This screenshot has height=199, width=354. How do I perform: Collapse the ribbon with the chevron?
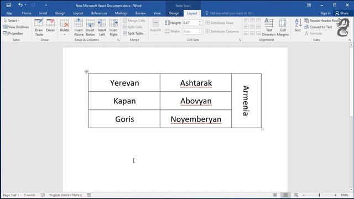click(x=350, y=40)
